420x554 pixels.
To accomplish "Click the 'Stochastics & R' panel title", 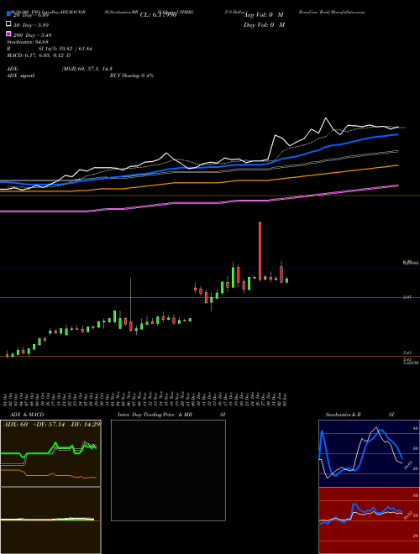I will point(343,415).
